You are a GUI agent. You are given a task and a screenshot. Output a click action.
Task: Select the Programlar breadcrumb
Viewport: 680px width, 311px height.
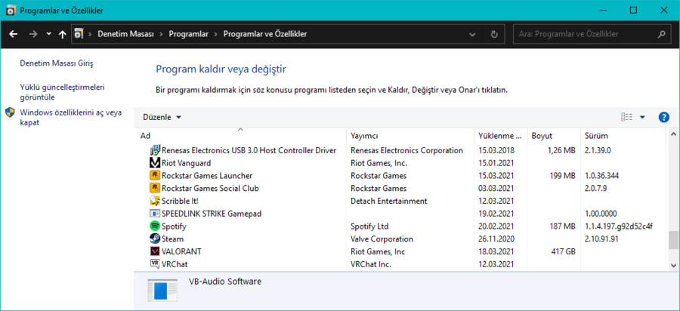coord(189,34)
